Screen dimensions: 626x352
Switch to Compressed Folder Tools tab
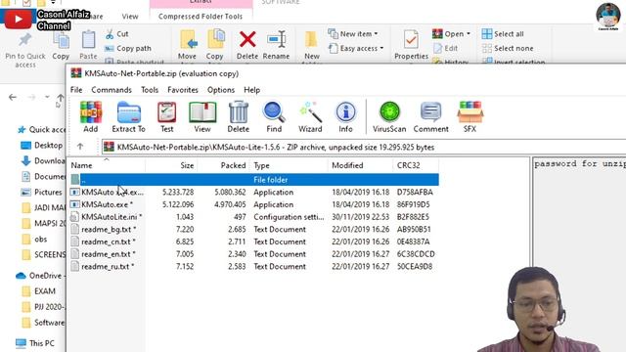(201, 17)
